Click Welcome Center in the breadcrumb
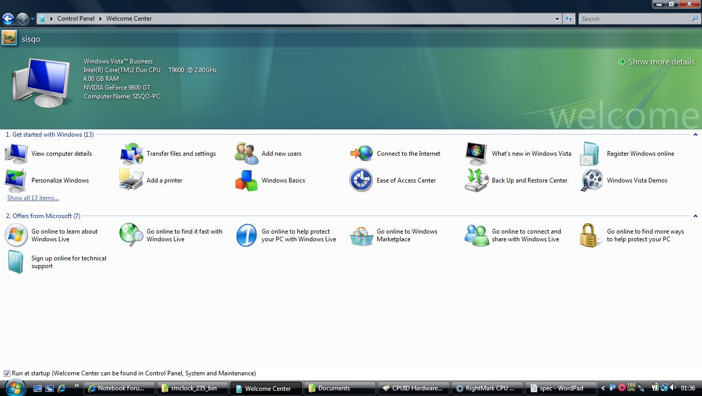The image size is (702, 396). click(129, 19)
